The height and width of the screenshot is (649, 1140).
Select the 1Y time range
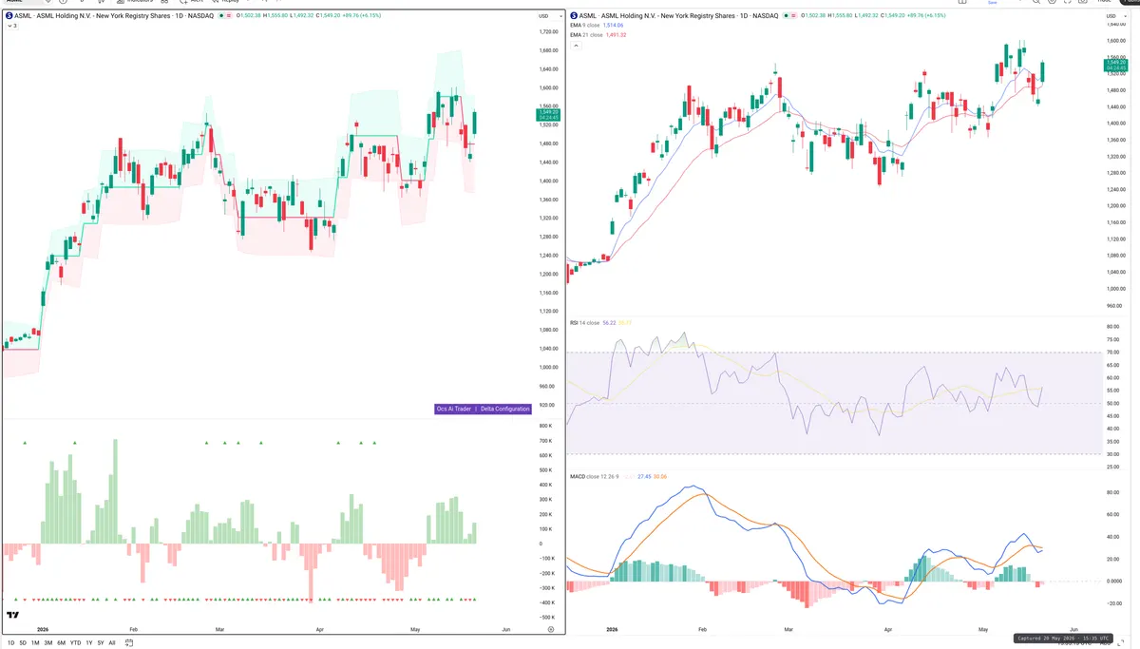click(89, 643)
